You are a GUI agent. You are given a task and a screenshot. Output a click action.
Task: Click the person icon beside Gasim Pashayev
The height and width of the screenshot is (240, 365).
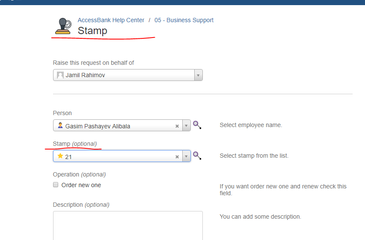point(60,126)
